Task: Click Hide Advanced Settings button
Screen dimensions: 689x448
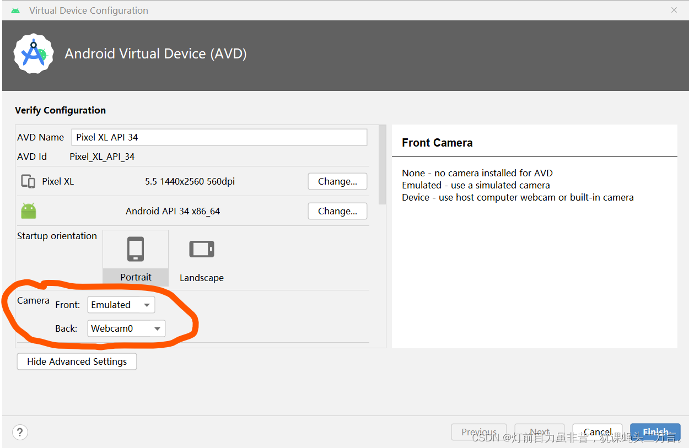Action: [x=77, y=361]
